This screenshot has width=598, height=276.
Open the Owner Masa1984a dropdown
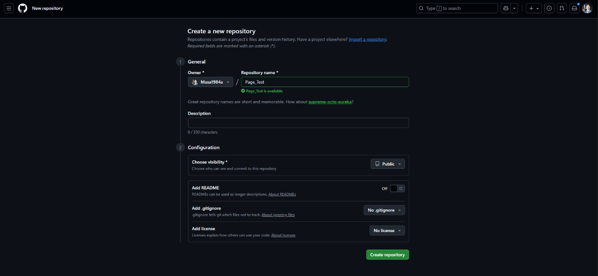coord(211,82)
